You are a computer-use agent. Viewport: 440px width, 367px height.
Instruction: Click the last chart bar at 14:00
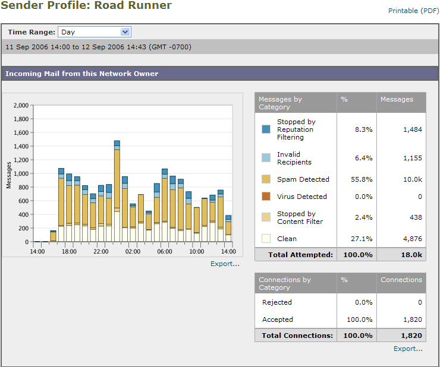click(228, 229)
